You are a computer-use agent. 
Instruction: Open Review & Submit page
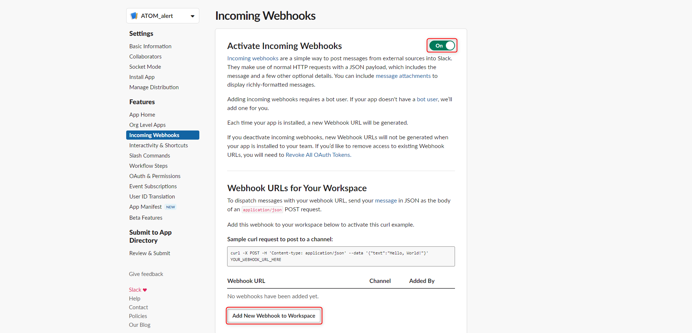point(150,253)
